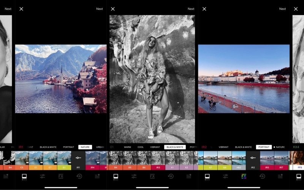304x190 pixels.
Task: Open FX icon under black-and-white woman photo
Action: (x=152, y=176)
